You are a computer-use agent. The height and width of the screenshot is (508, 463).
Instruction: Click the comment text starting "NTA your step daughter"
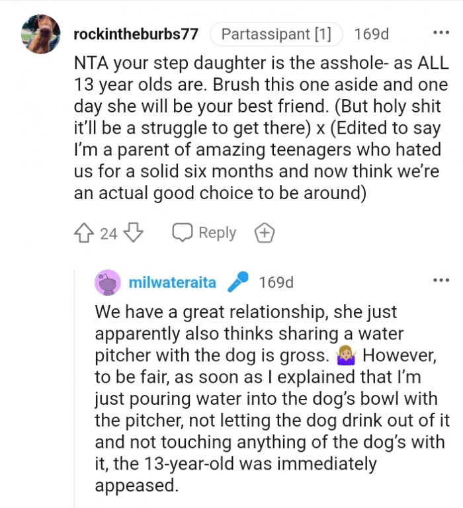point(261,130)
